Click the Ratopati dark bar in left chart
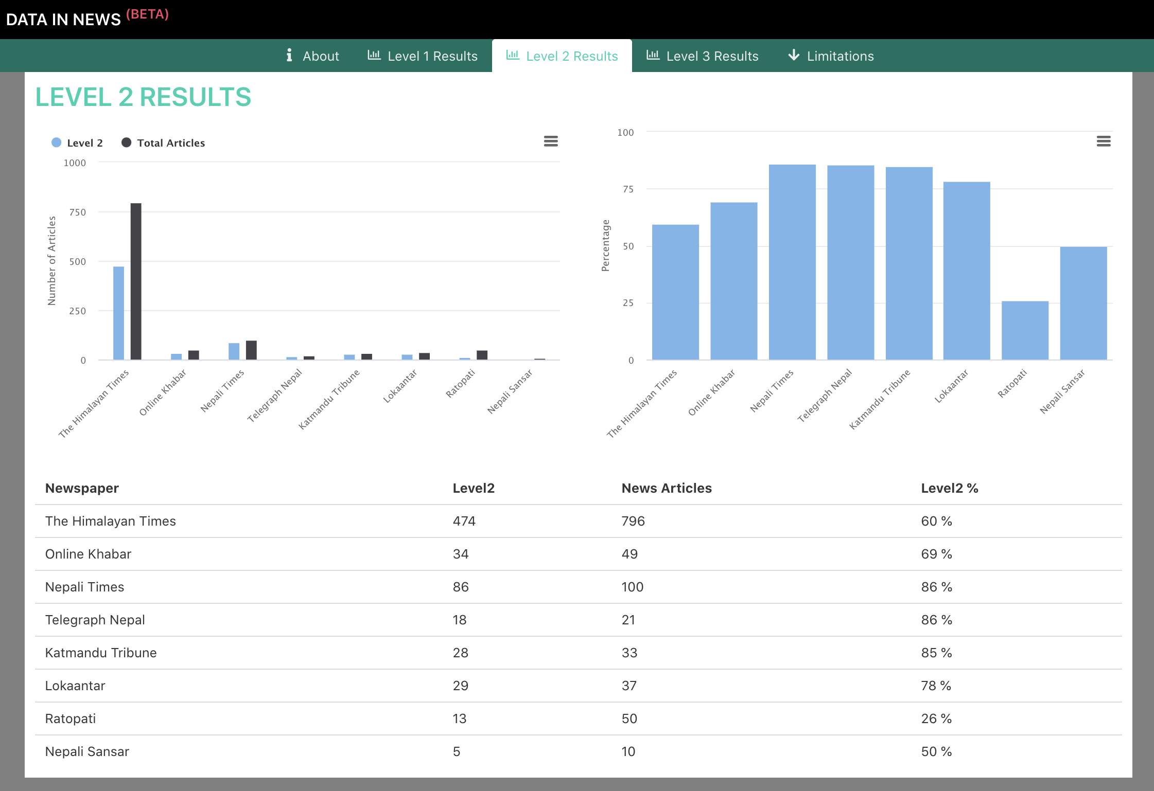The height and width of the screenshot is (791, 1154). pyautogui.click(x=482, y=355)
